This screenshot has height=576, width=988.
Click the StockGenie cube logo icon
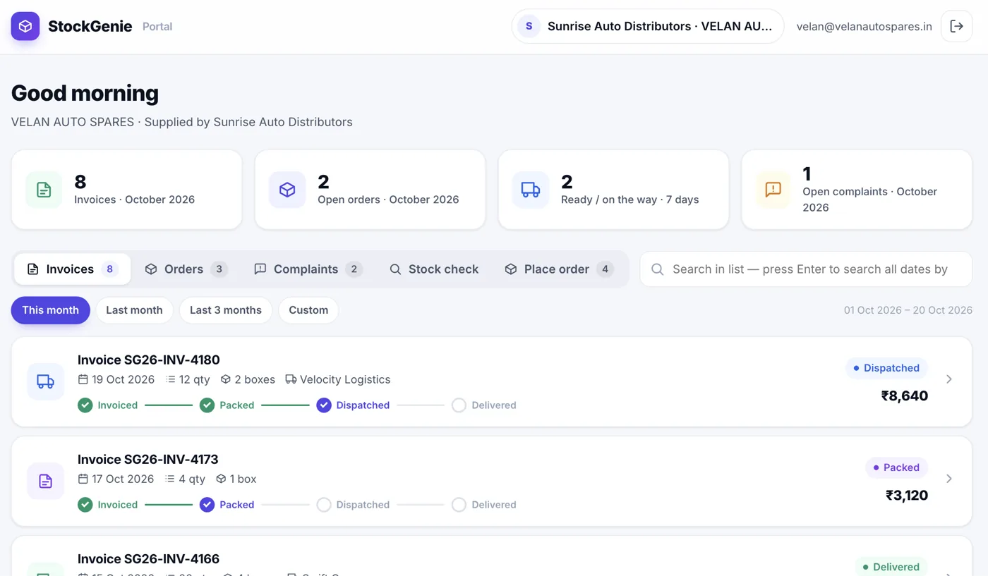click(25, 26)
